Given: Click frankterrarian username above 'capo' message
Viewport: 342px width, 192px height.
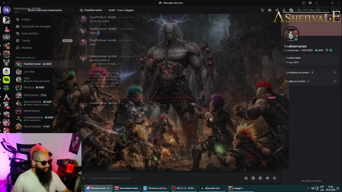Looking at the screenshot, I should (x=98, y=29).
